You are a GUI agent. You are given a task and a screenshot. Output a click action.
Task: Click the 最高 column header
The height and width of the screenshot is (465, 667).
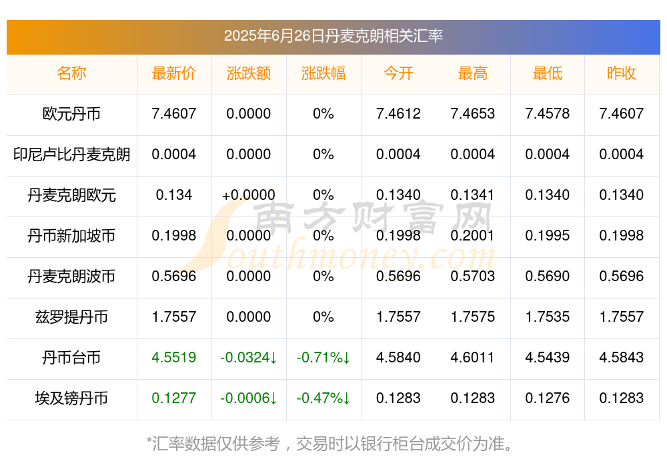pos(473,73)
